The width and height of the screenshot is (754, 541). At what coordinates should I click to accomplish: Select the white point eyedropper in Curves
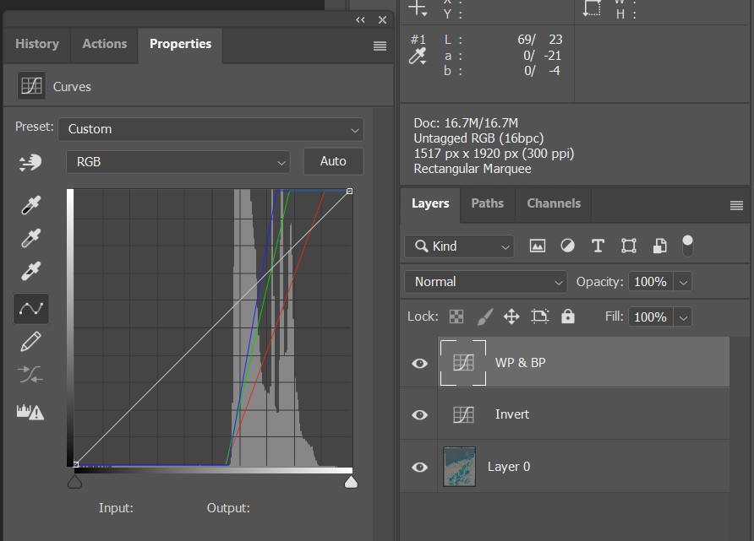[x=30, y=273]
